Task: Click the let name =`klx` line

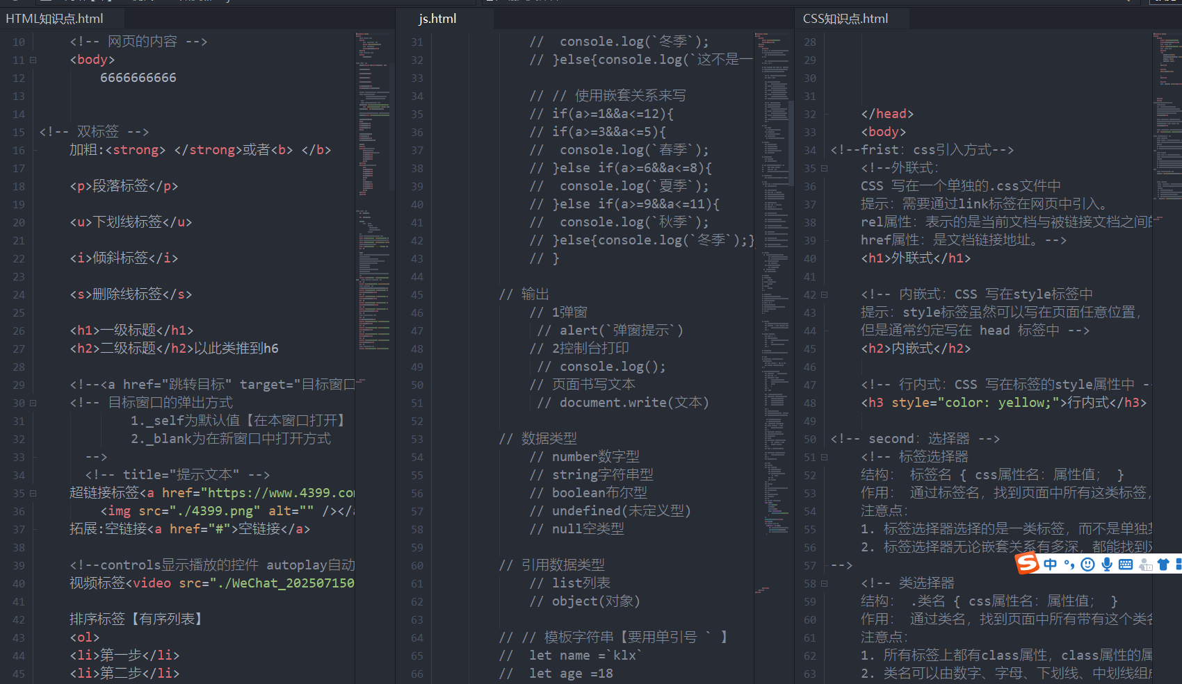Action: (x=571, y=656)
